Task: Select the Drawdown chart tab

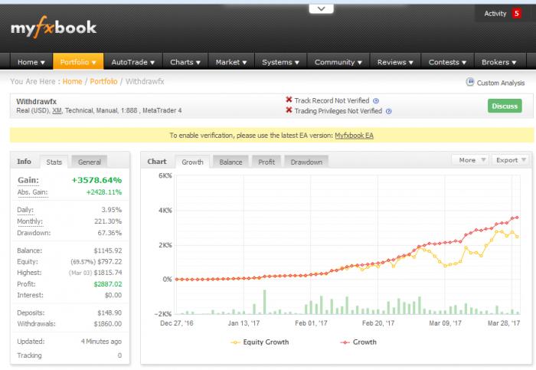Action: [306, 162]
